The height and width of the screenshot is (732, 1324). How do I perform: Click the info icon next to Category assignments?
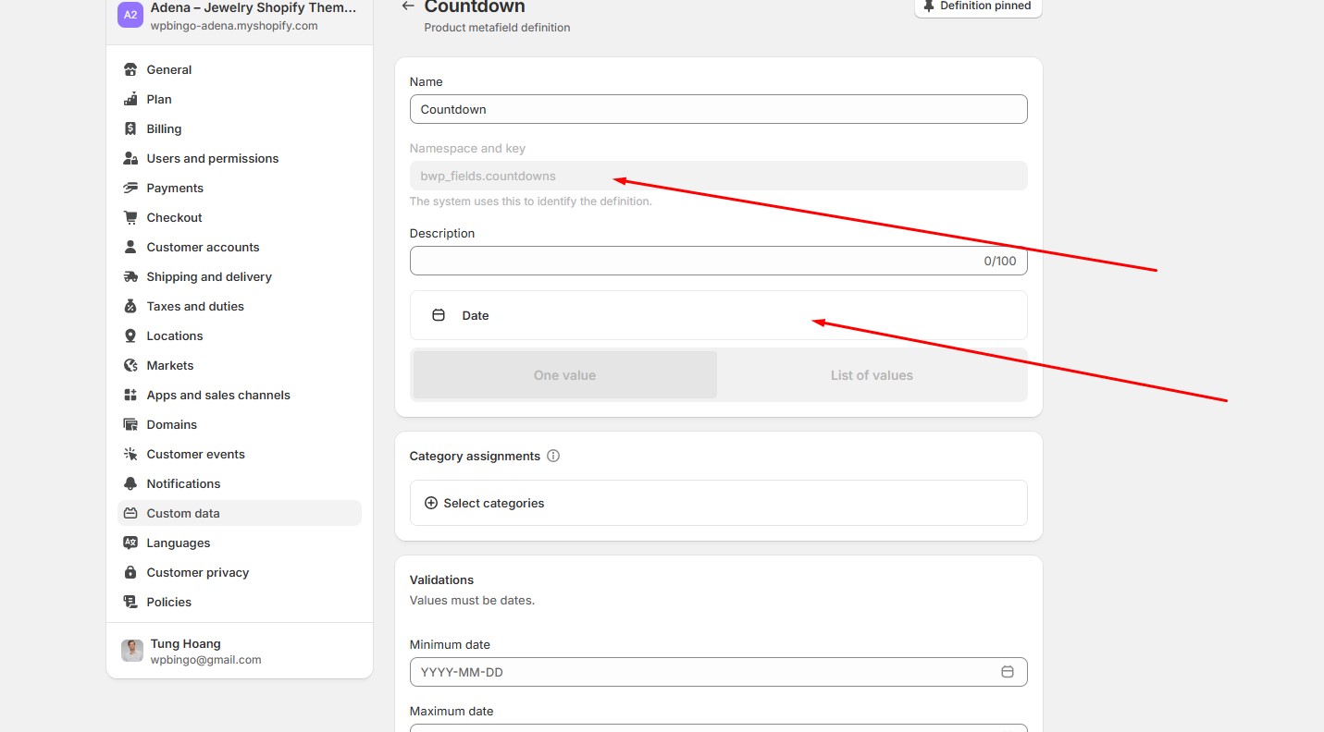click(x=553, y=456)
